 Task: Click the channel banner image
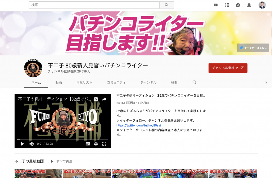pyautogui.click(x=136, y=33)
